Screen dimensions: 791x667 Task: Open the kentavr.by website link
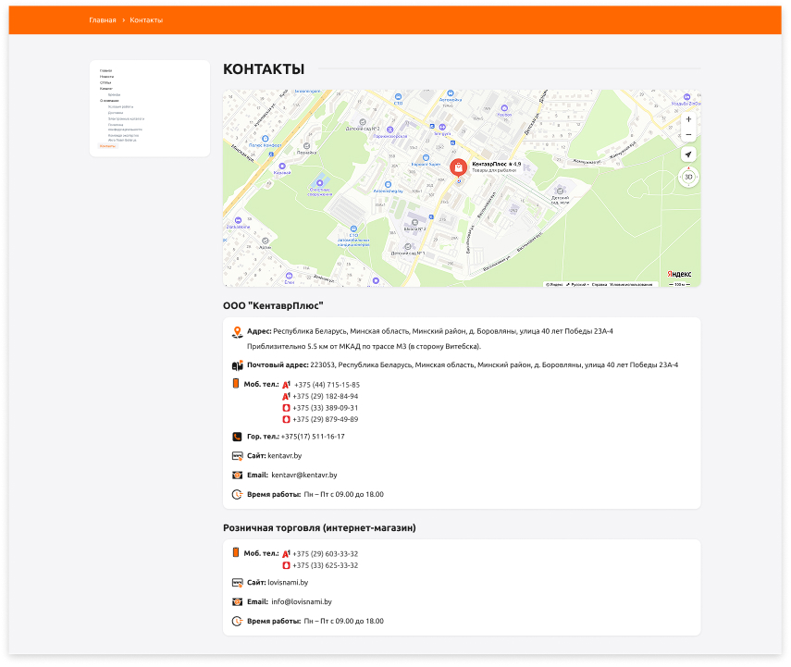pyautogui.click(x=285, y=456)
